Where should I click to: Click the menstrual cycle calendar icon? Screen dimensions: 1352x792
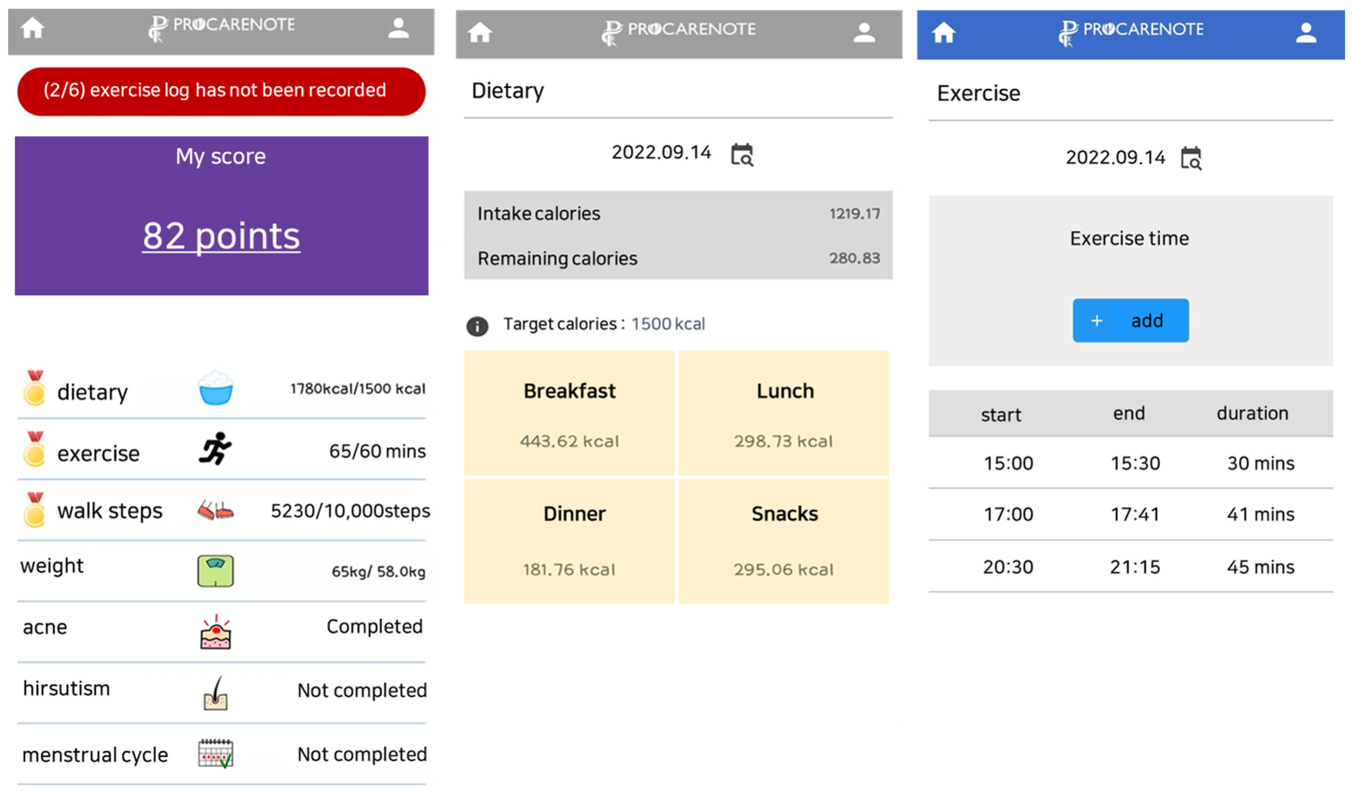(215, 754)
